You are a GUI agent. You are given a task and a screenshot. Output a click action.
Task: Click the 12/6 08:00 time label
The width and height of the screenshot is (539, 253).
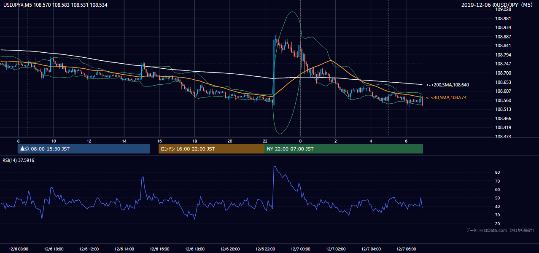pyautogui.click(x=18, y=249)
